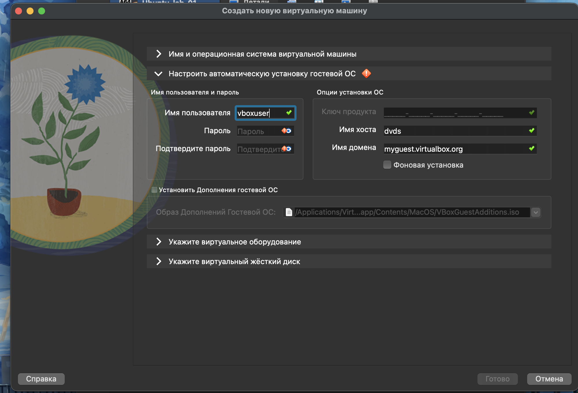
Task: Click the ISO file icon in the path field
Action: pos(289,212)
